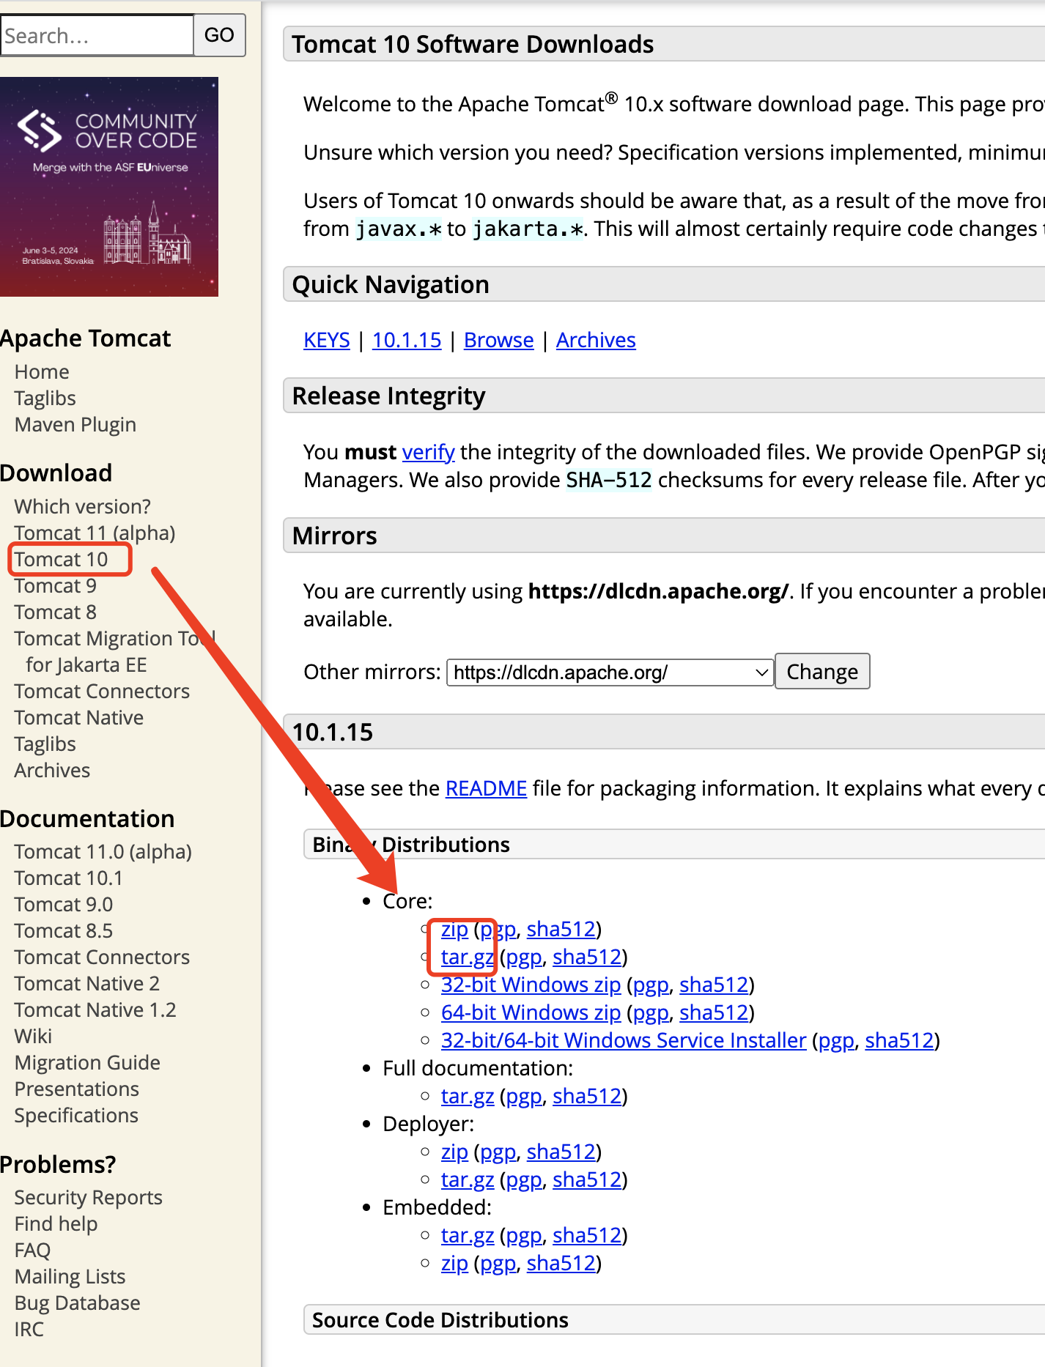
Task: Click Browse in Quick Navigation
Action: pyautogui.click(x=499, y=341)
